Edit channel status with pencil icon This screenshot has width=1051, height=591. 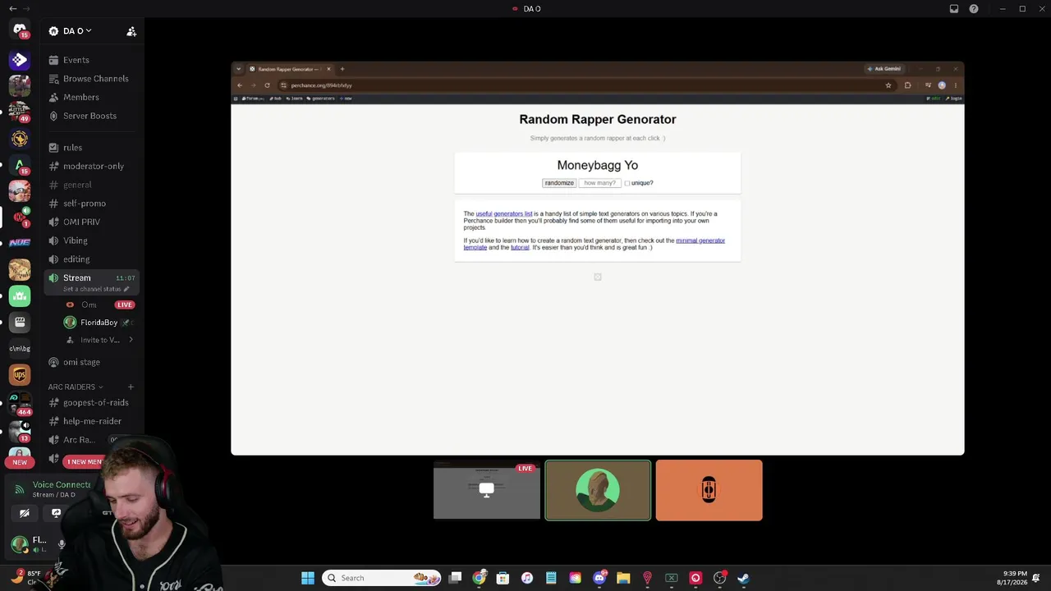126,289
